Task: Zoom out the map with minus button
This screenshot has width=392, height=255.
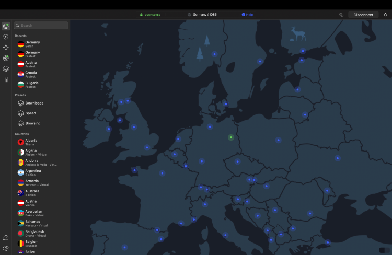Action: click(x=382, y=250)
